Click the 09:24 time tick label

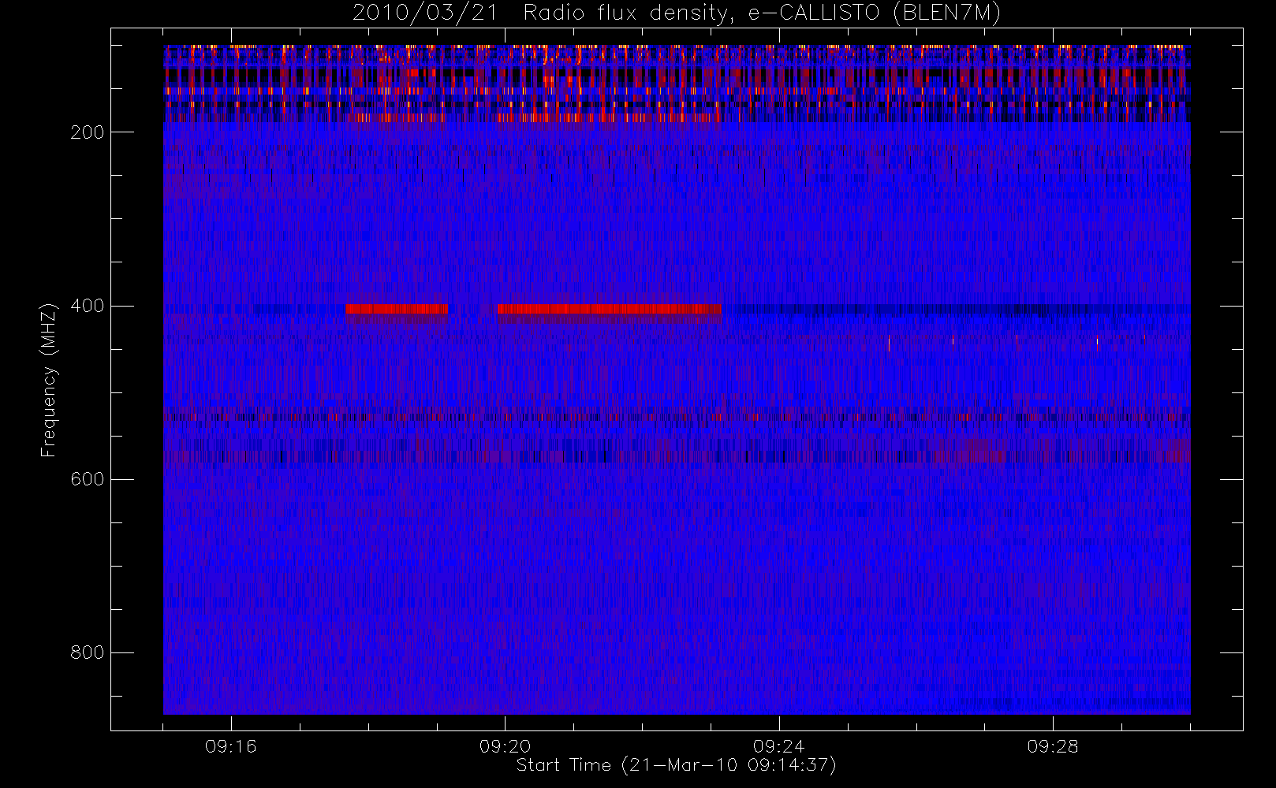pyautogui.click(x=778, y=746)
